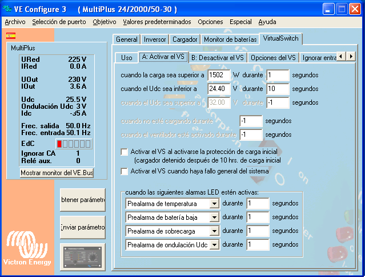Click the not-charging duration seconds field
The height and width of the screenshot is (277, 365).
(x=251, y=121)
